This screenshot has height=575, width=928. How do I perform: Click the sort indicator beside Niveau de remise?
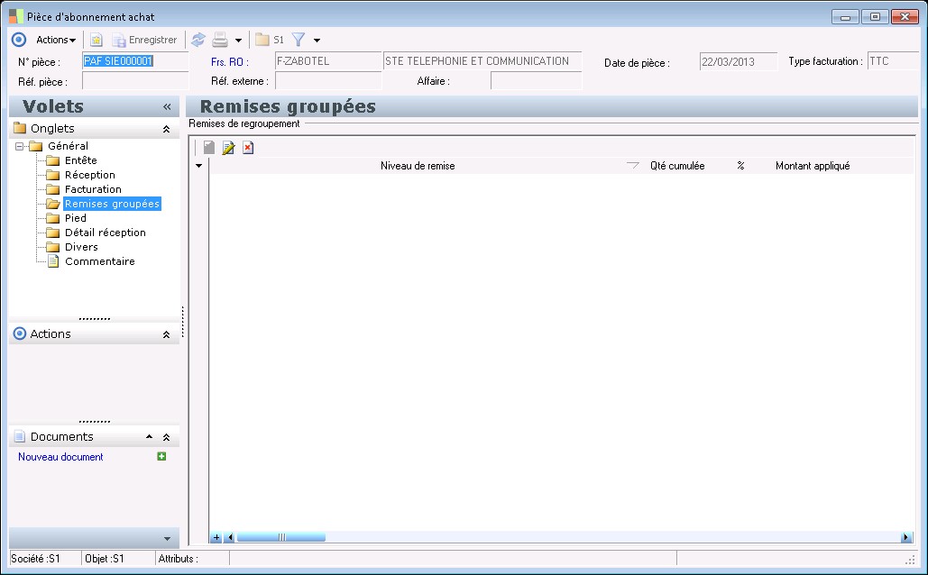(633, 166)
